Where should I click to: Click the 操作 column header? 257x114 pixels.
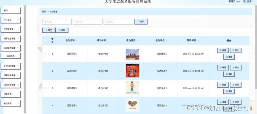(x=229, y=41)
